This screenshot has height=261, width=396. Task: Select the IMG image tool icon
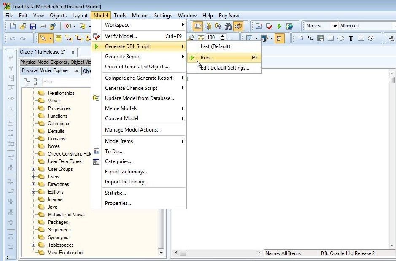point(321,38)
